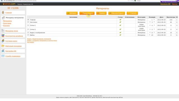Tick the Статья 2 row checkbox
This screenshot has height=101, width=179.
(x=28, y=29)
